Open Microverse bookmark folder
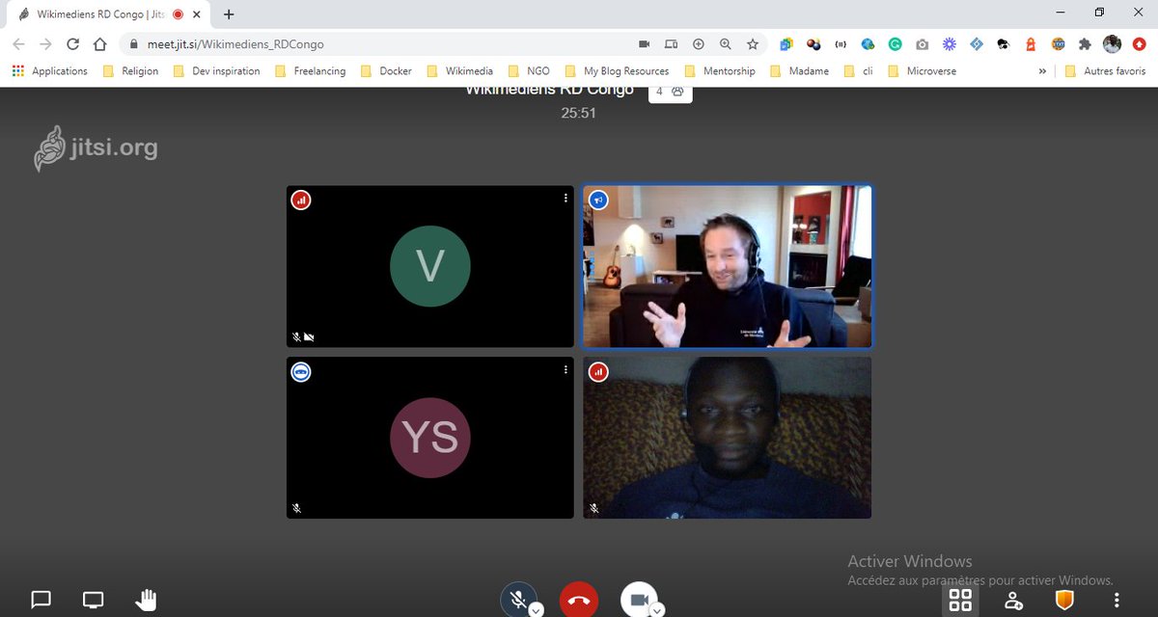1158x617 pixels. 923,71
